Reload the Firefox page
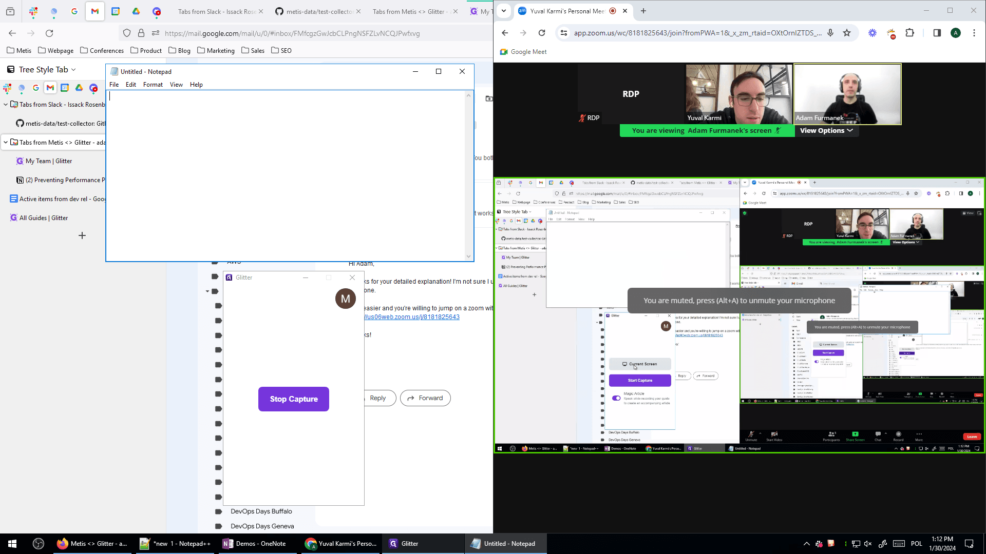Image resolution: width=986 pixels, height=554 pixels. 49,33
